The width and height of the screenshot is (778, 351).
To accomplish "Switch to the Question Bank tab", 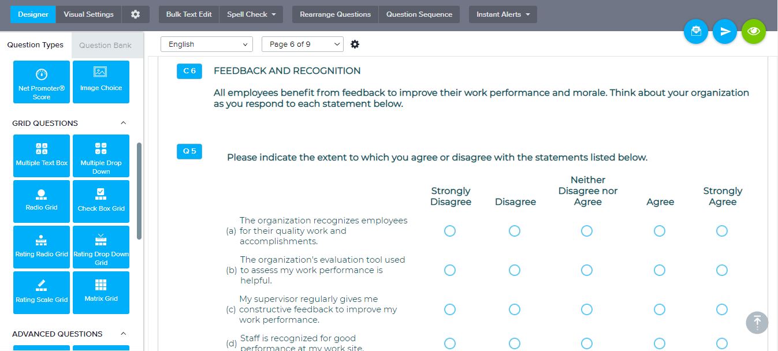I will 105,45.
